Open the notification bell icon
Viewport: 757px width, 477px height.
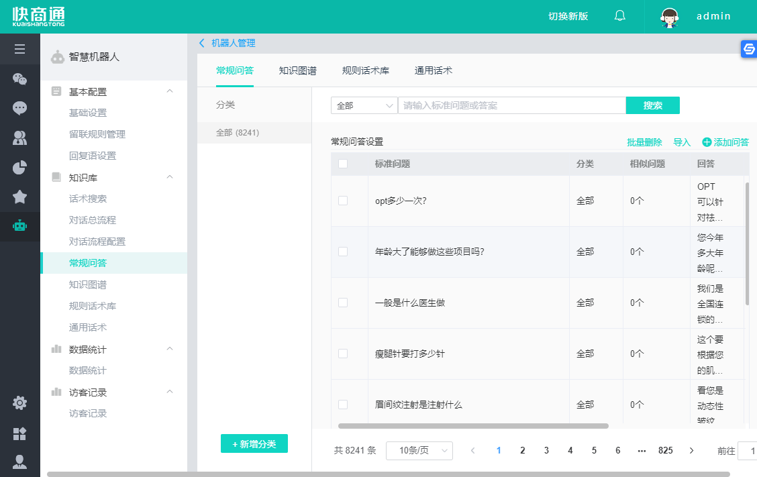pos(619,15)
